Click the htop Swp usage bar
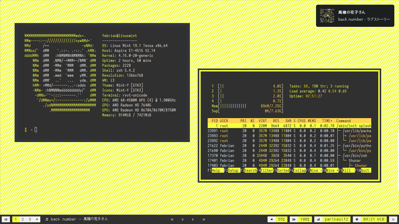 [247, 111]
